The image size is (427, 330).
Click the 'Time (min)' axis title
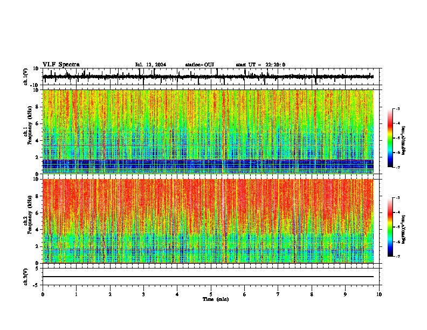point(216,299)
